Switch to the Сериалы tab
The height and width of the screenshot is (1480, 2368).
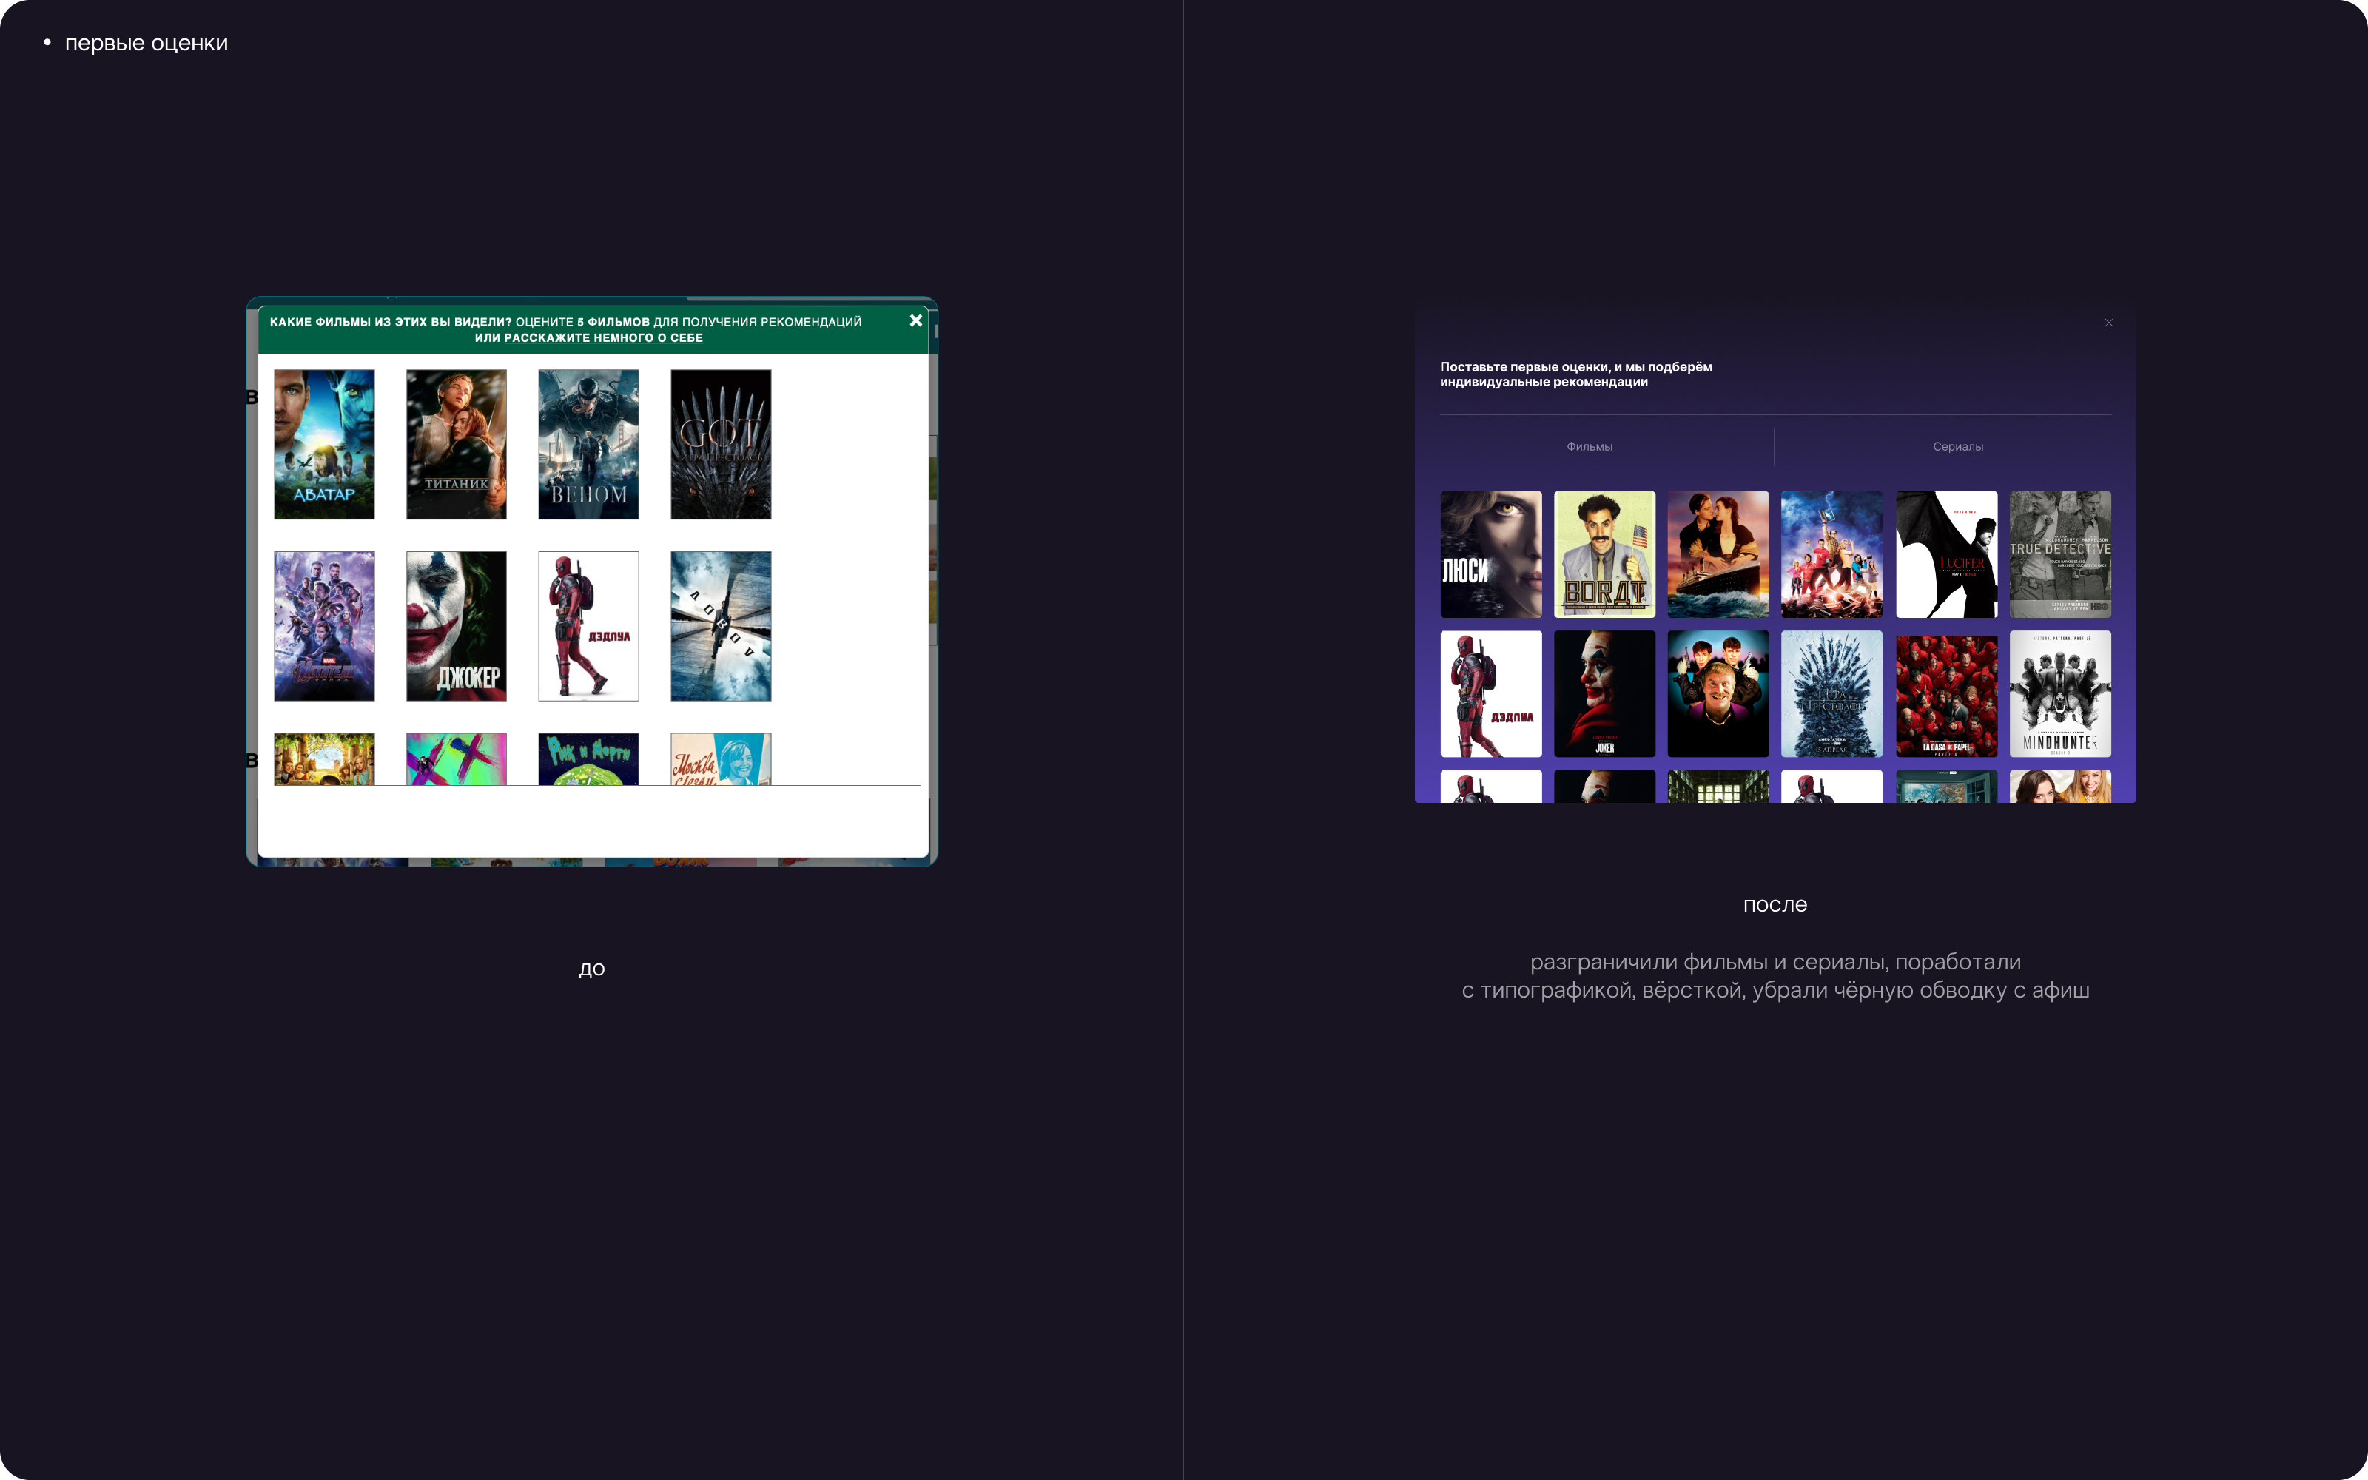click(1957, 446)
